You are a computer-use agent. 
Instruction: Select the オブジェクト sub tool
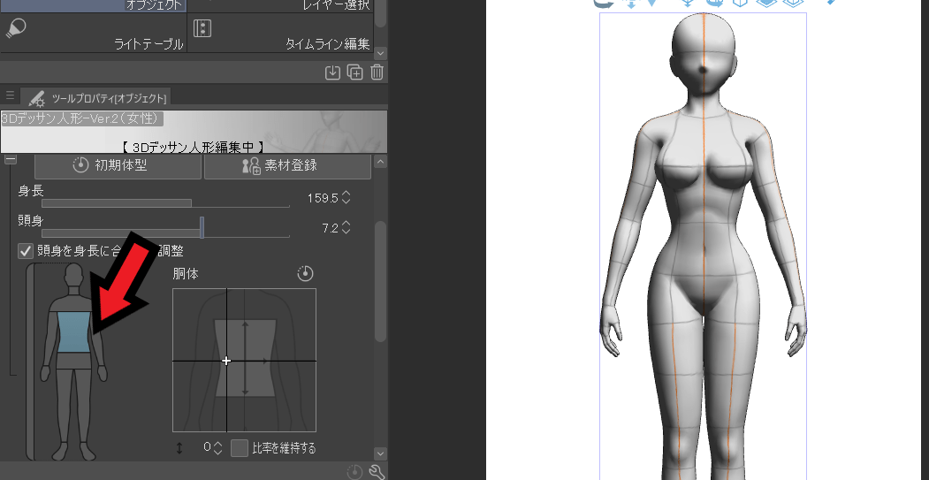click(x=94, y=6)
